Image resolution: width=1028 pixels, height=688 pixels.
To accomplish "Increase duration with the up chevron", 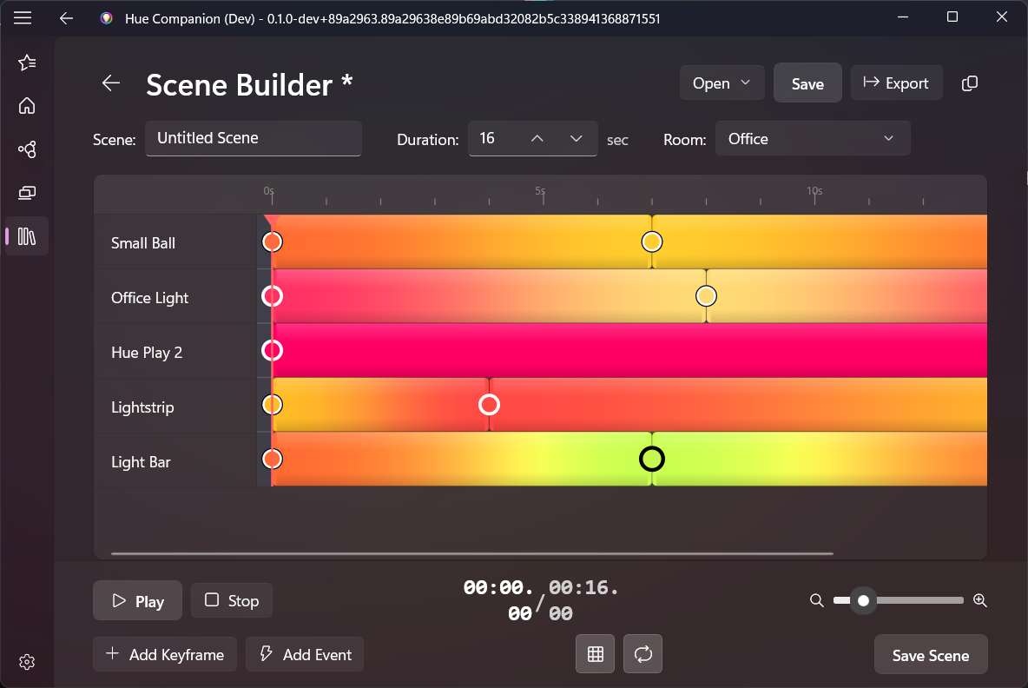I will 537,139.
